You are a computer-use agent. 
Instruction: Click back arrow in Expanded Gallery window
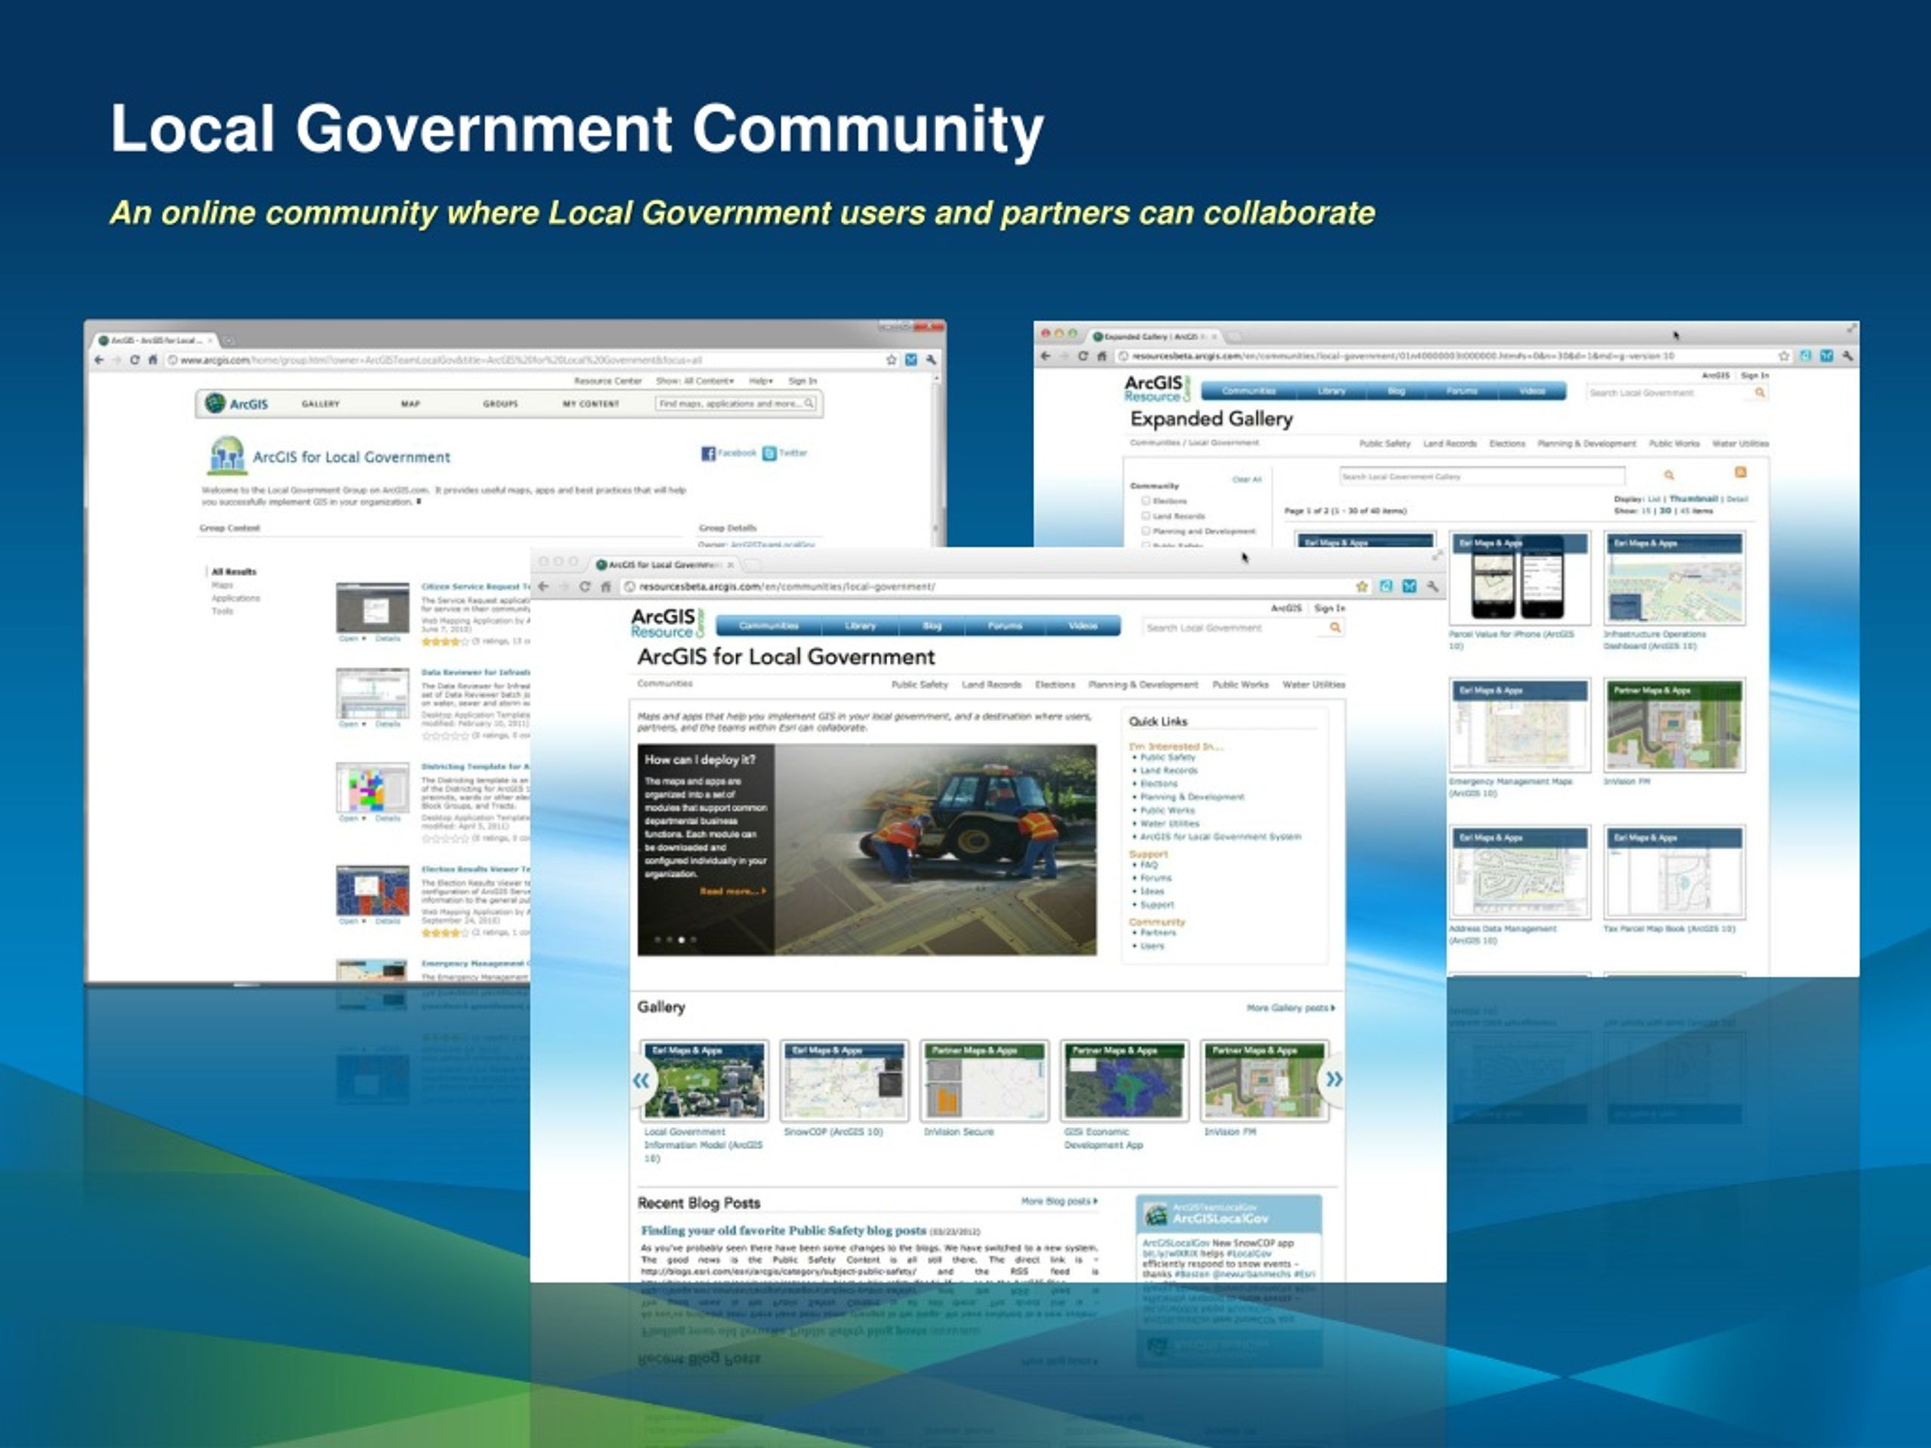1045,356
